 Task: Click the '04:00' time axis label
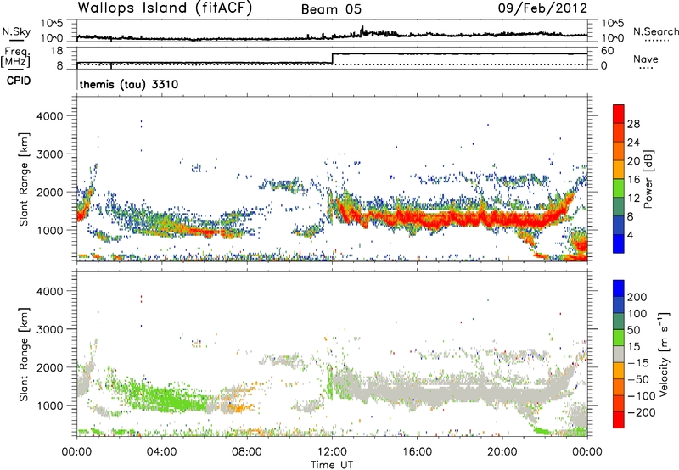coord(162,452)
